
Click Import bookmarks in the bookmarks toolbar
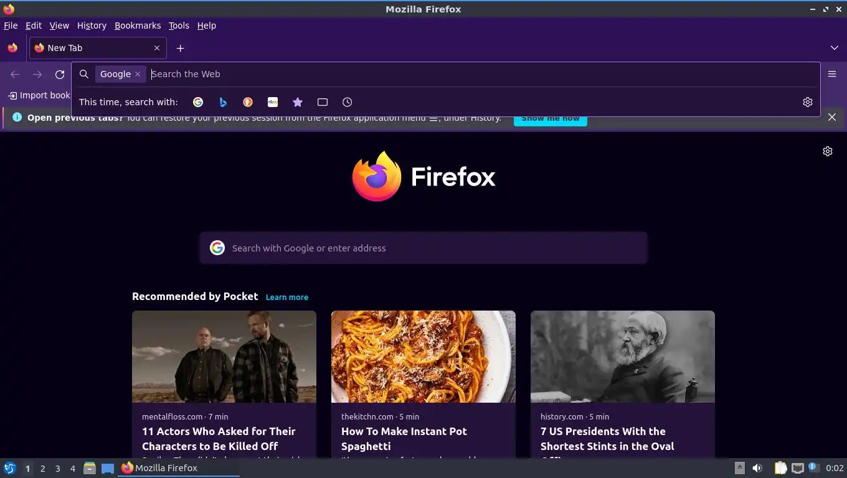click(39, 95)
